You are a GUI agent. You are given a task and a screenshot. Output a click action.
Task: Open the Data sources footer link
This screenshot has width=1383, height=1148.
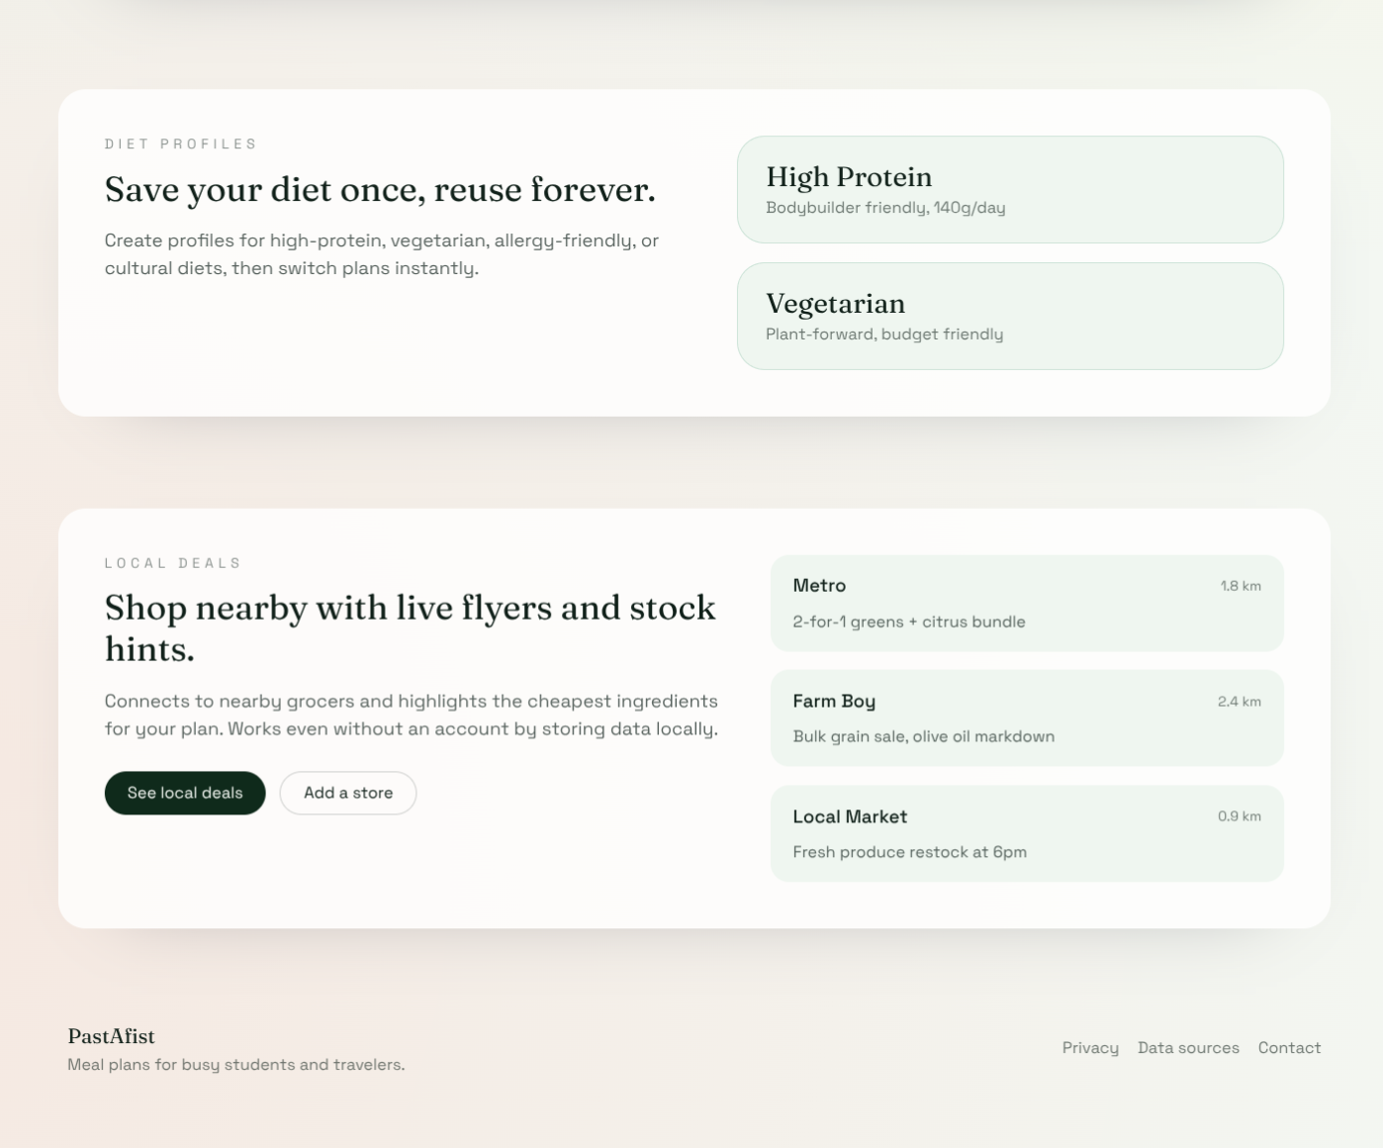click(1188, 1048)
